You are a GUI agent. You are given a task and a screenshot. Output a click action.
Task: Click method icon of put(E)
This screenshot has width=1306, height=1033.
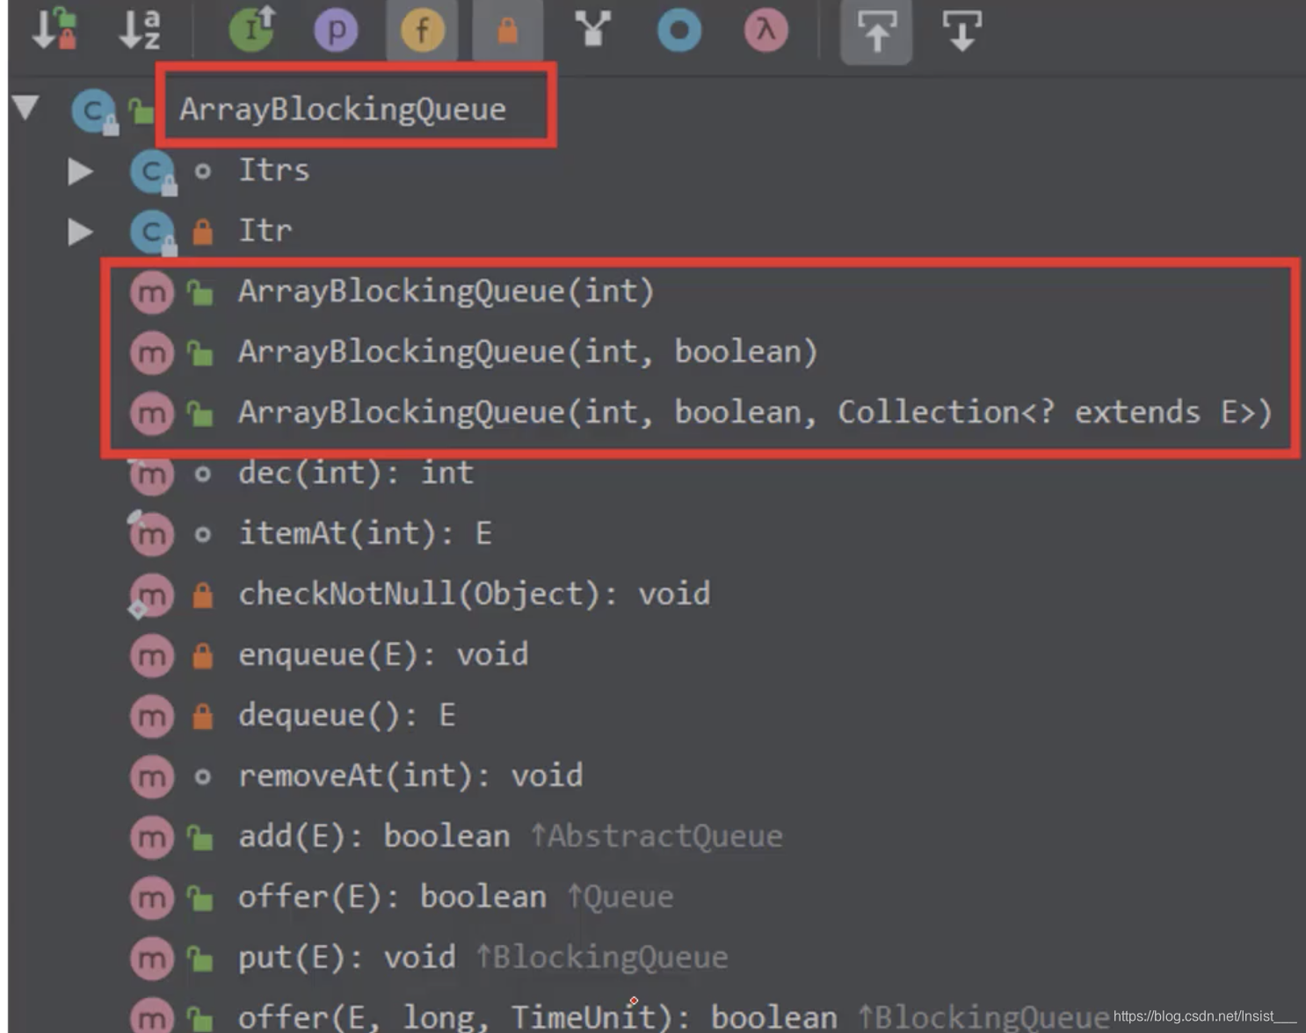[152, 959]
